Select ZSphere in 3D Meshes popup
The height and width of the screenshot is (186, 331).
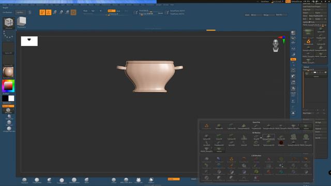(x=281, y=143)
